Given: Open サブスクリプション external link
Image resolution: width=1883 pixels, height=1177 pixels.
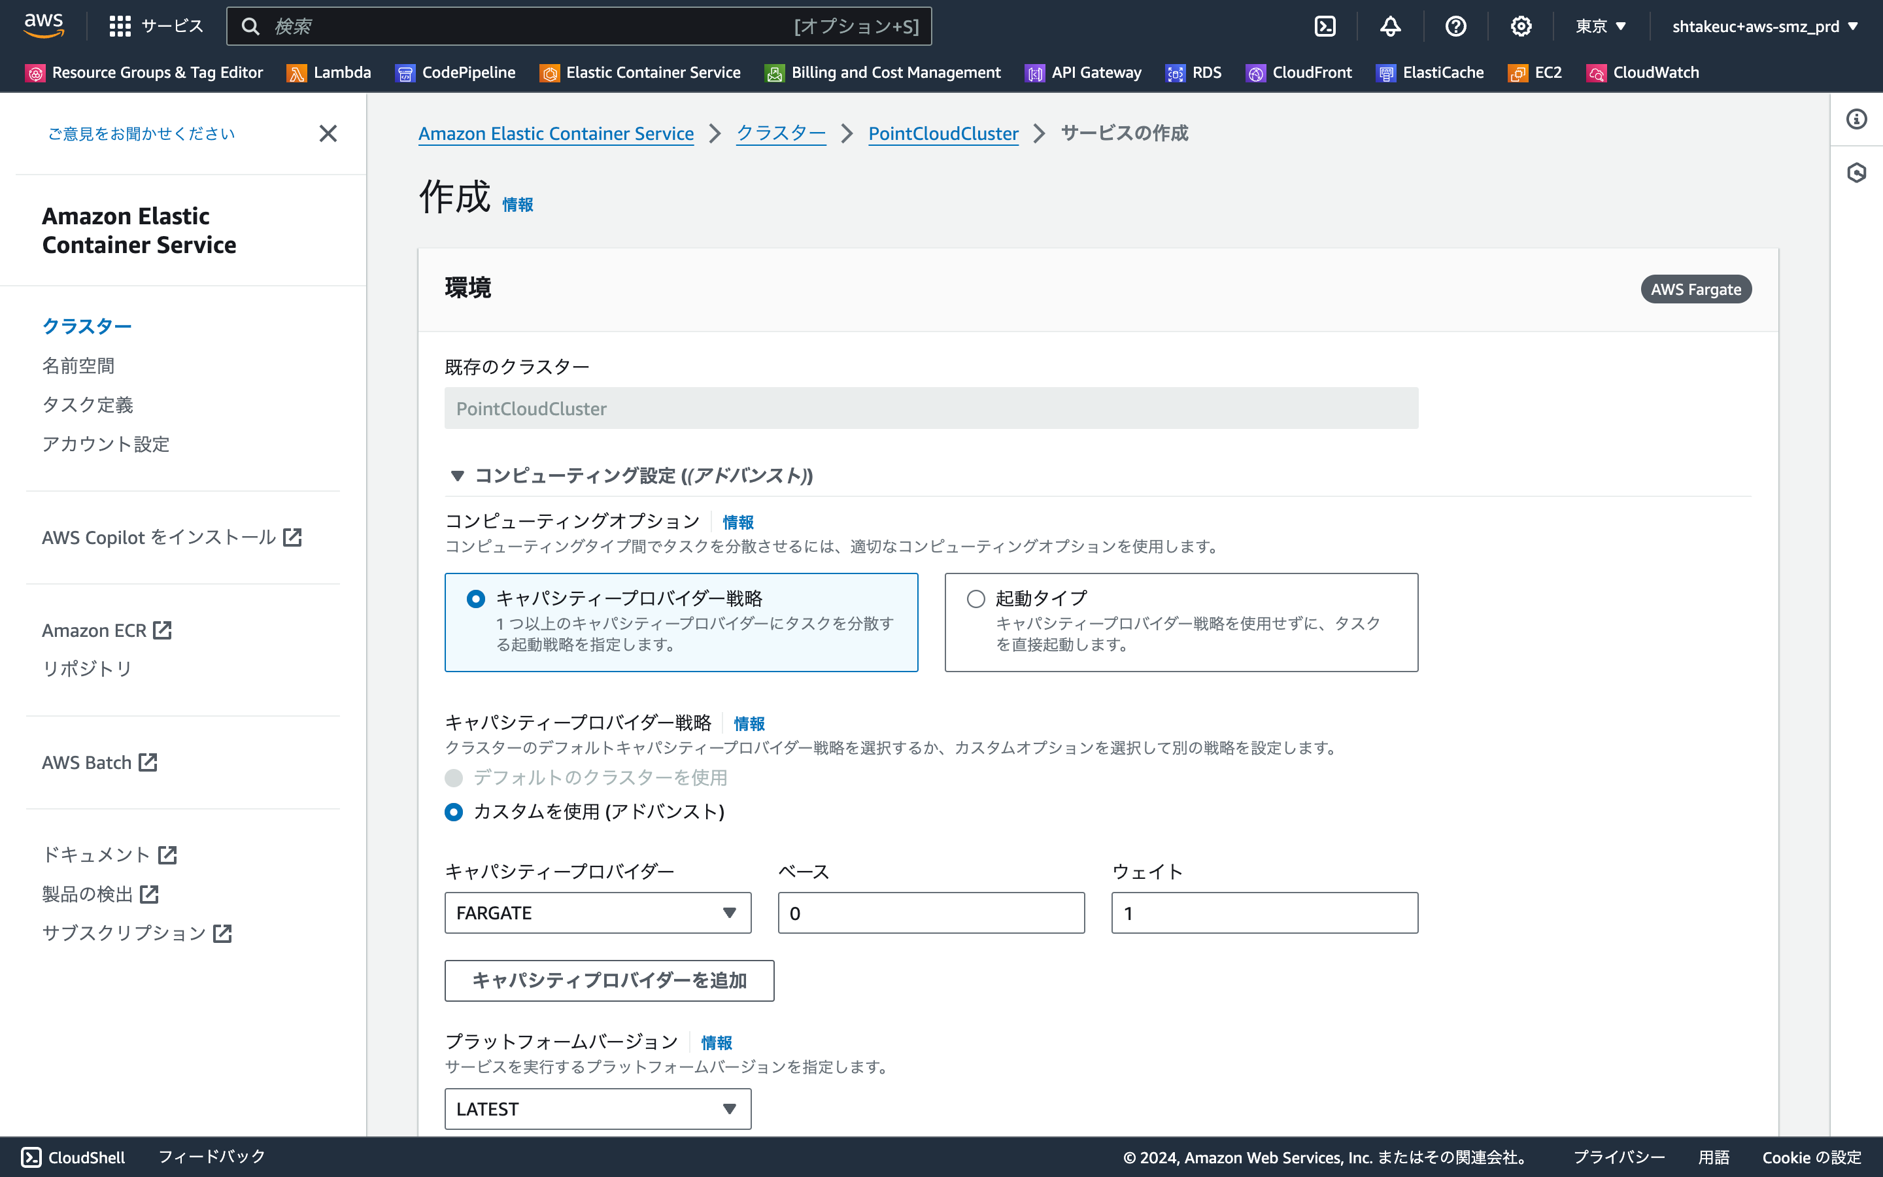Looking at the screenshot, I should [137, 932].
